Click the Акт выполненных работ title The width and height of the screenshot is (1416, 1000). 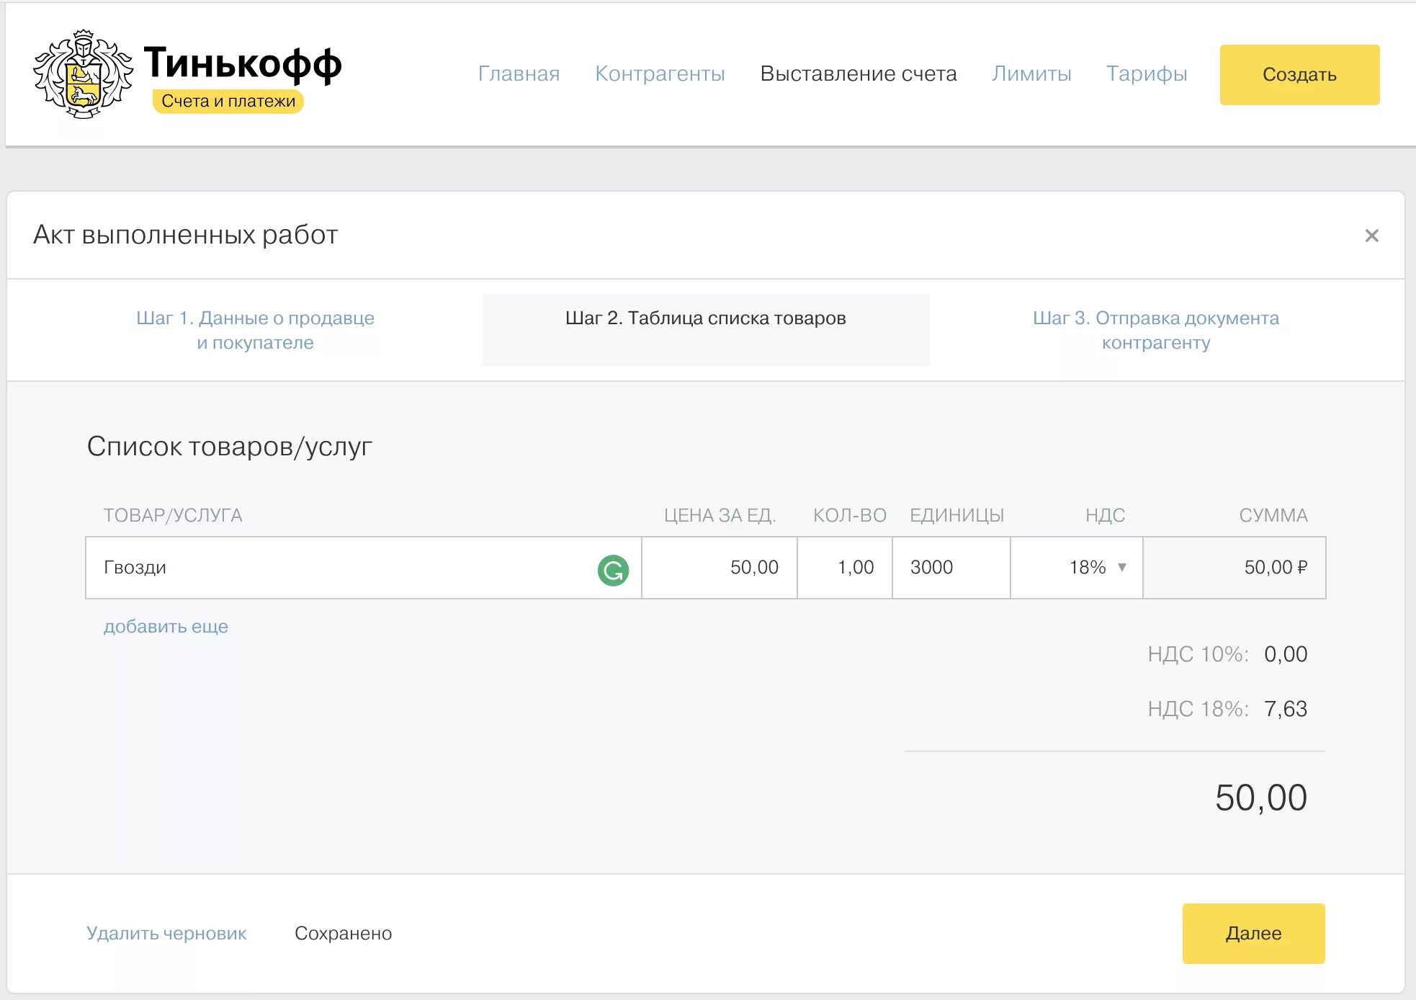tap(186, 235)
